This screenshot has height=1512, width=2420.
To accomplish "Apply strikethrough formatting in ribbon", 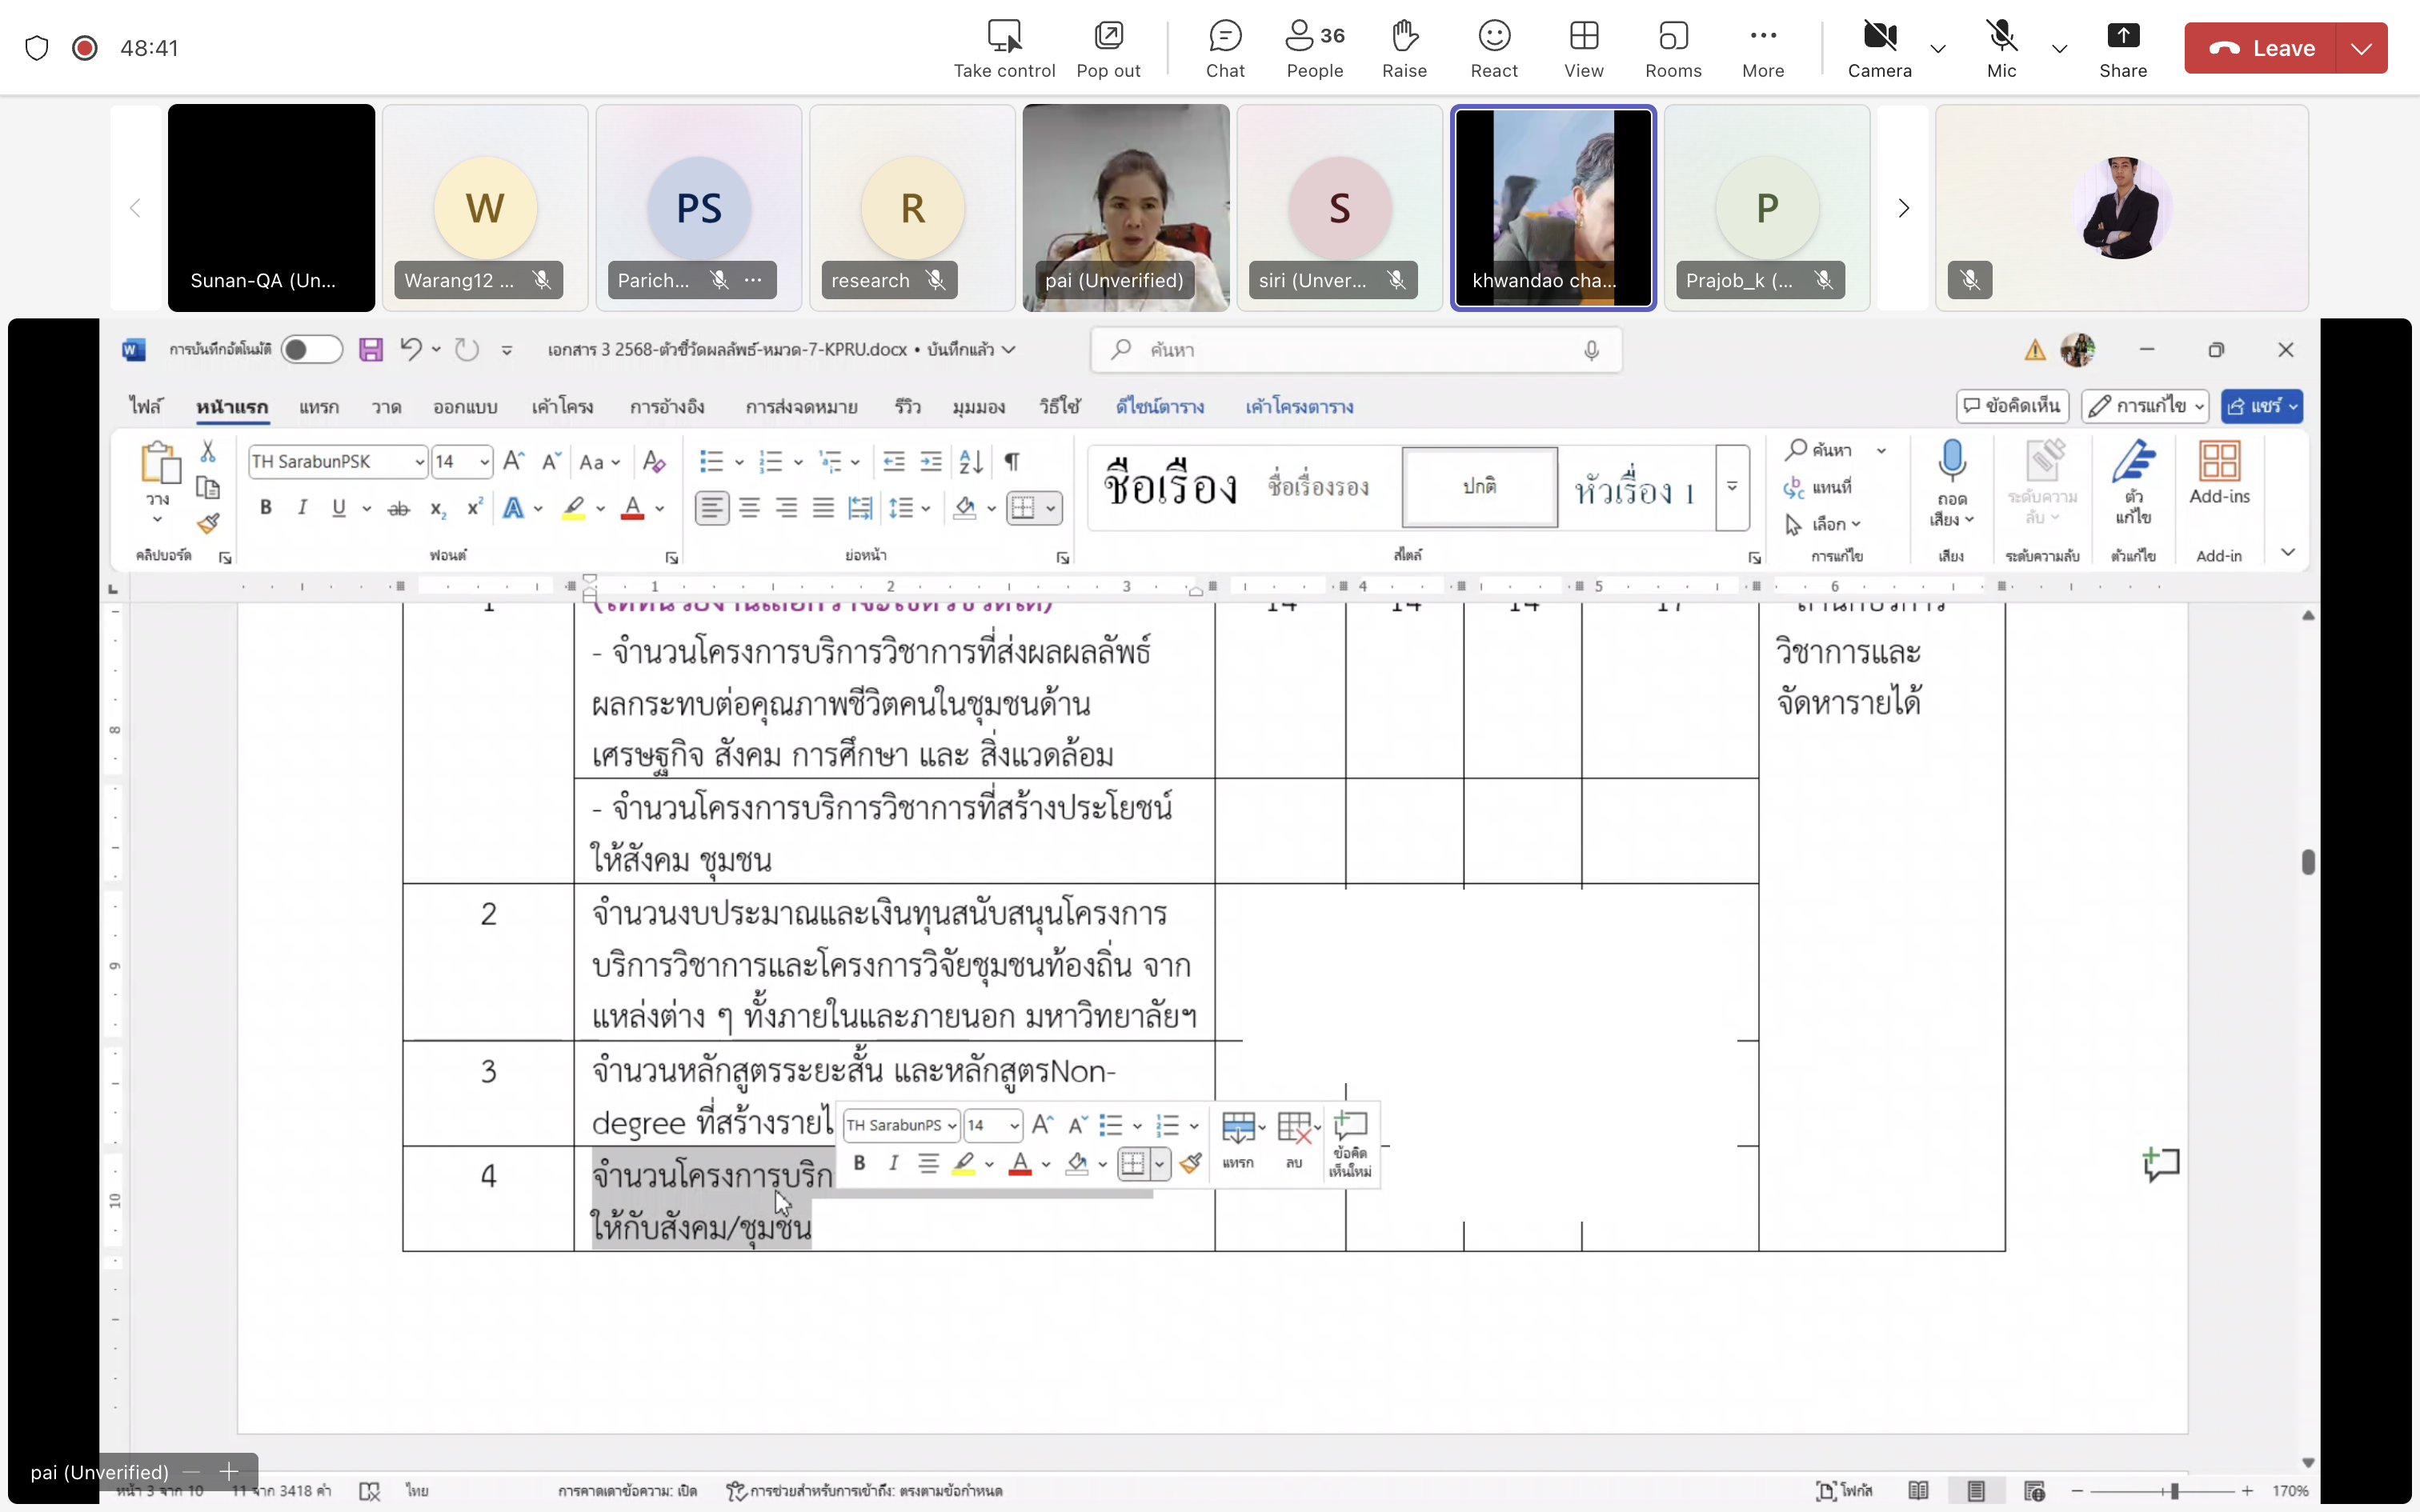I will (398, 509).
